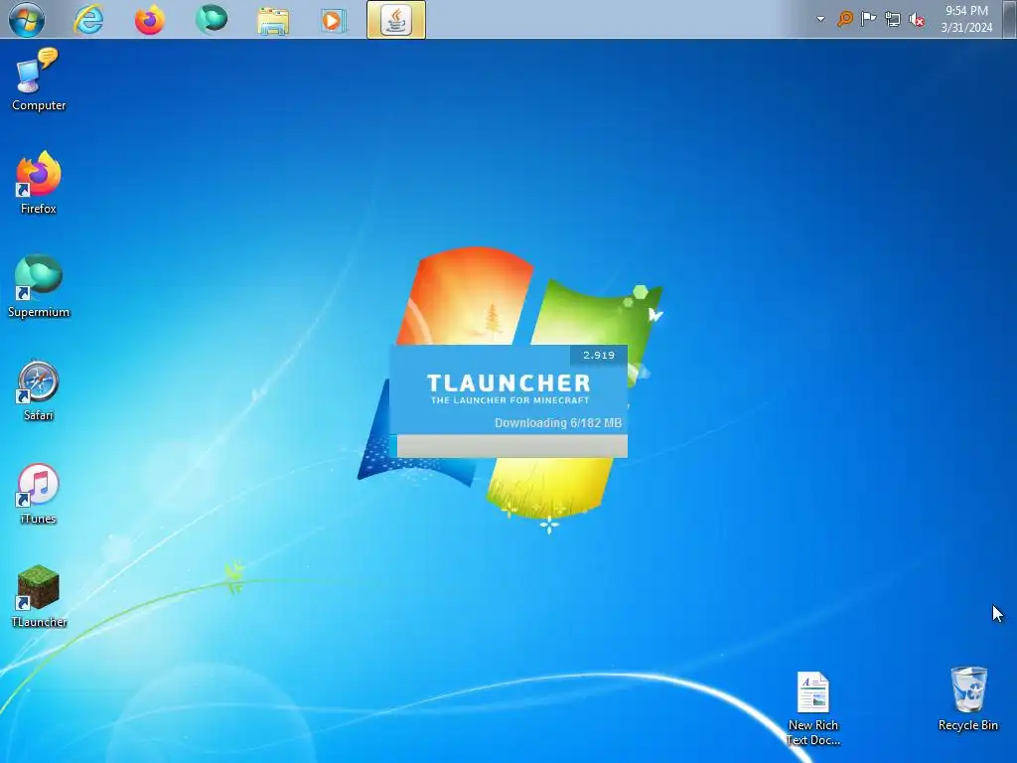Open the Windows Start orb
The image size is (1017, 763).
pyautogui.click(x=27, y=20)
